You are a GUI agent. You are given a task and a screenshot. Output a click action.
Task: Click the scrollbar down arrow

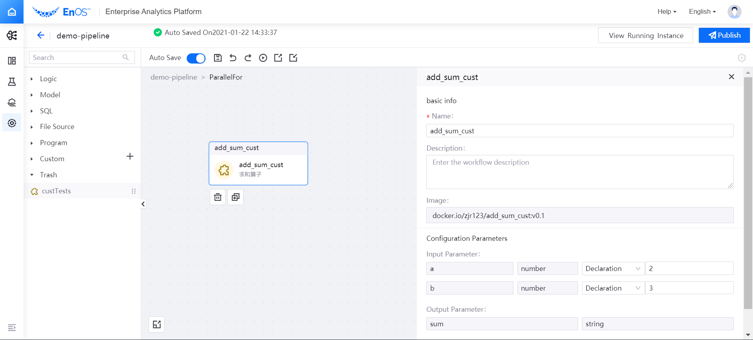tap(748, 335)
